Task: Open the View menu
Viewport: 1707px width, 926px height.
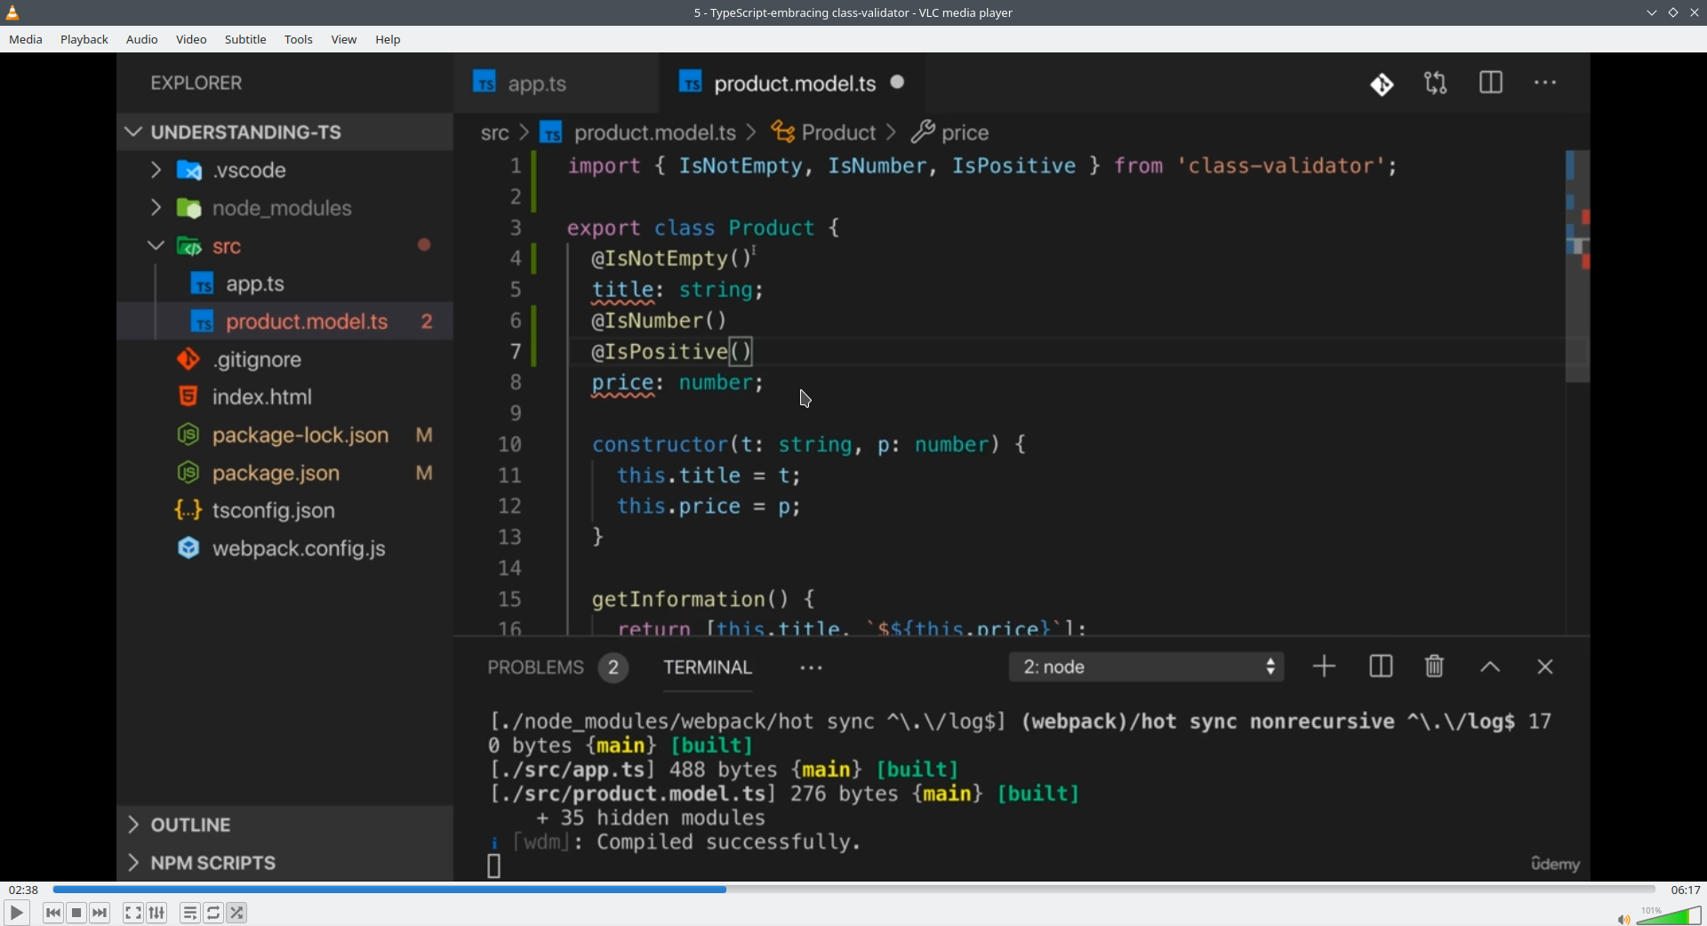Action: (344, 39)
